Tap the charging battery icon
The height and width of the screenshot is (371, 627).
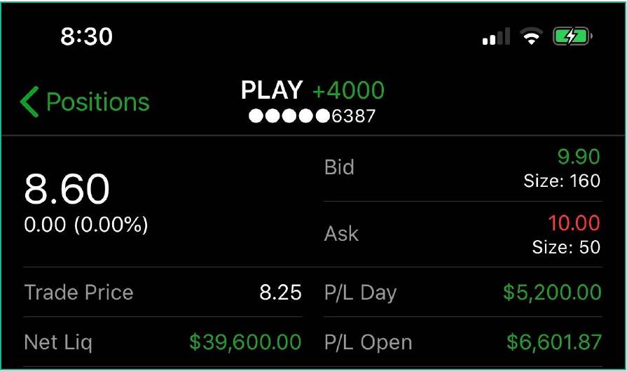[x=572, y=36]
